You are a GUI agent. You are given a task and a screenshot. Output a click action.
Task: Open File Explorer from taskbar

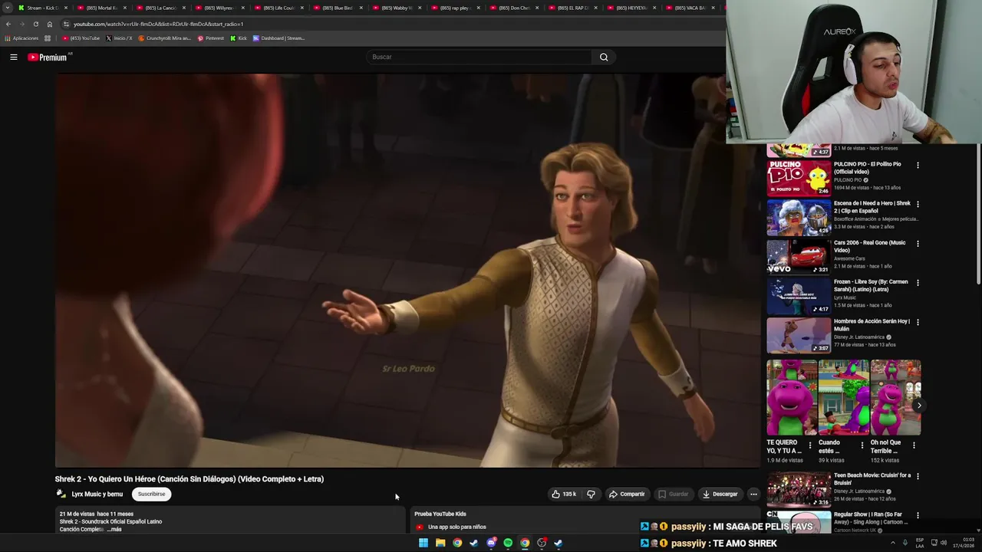point(440,543)
